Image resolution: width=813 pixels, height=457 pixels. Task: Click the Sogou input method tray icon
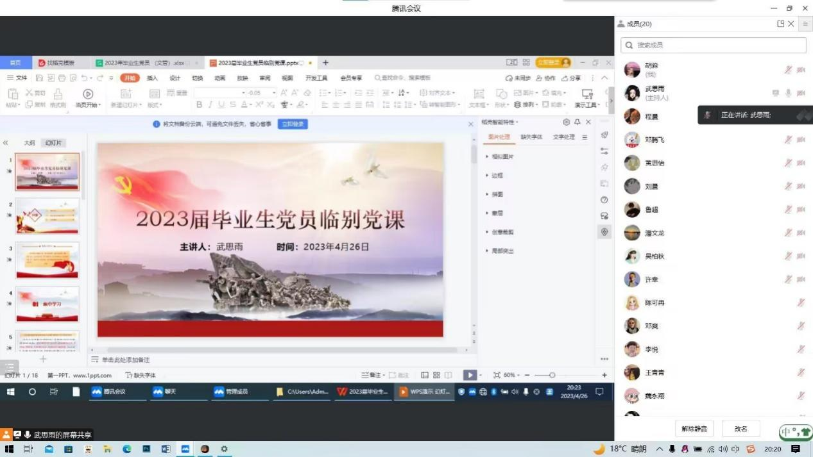[750, 449]
